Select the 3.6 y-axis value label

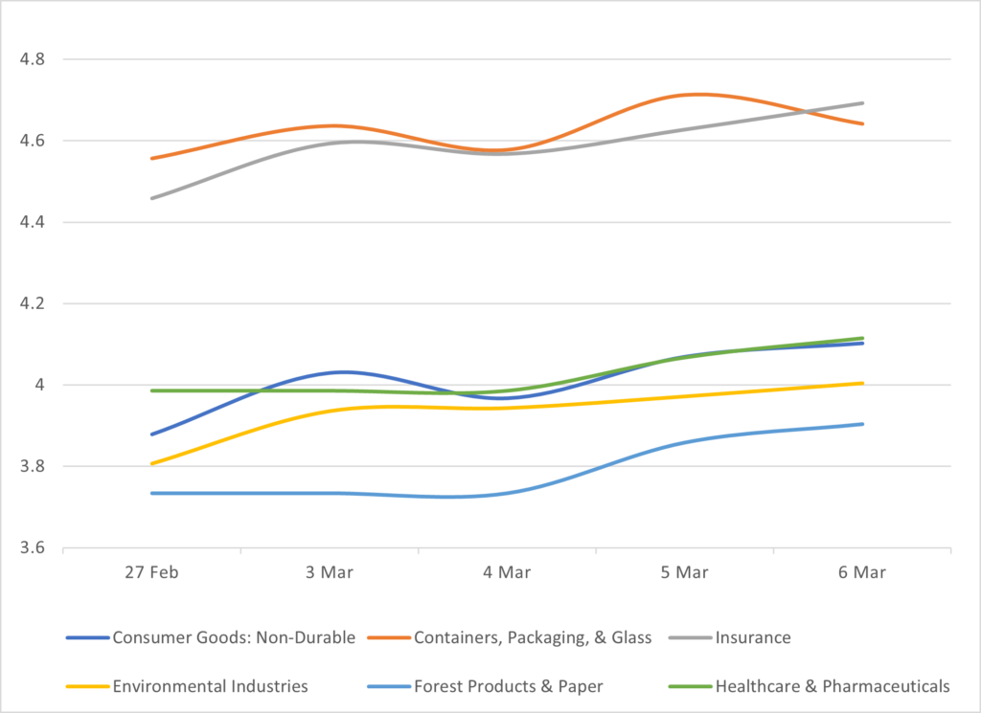[x=34, y=549]
